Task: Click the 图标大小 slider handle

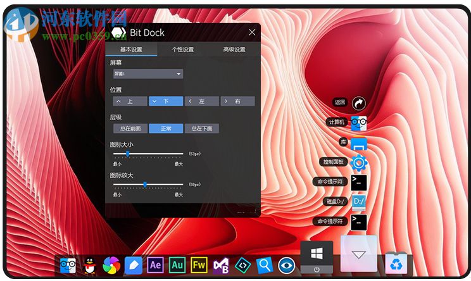Action: coord(128,154)
